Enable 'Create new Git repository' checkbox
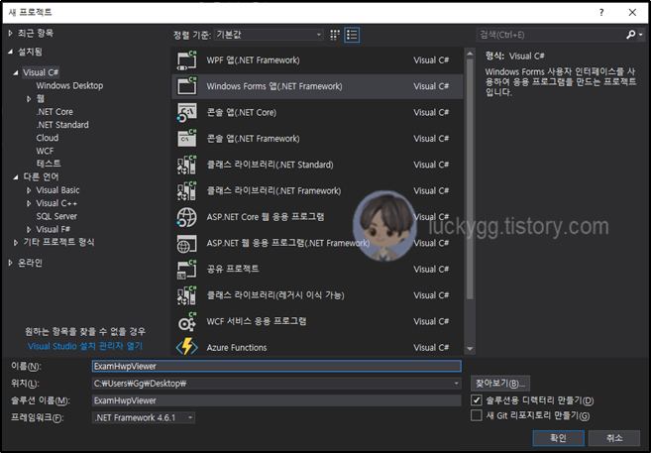Screen dimensions: 651x453 tap(477, 415)
